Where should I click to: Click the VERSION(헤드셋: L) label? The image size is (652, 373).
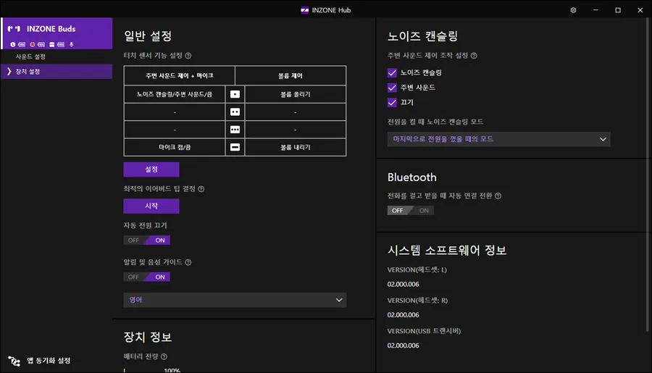pyautogui.click(x=417, y=270)
